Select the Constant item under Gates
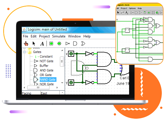Viewport: 165px width, 121px height. [x=46, y=56]
